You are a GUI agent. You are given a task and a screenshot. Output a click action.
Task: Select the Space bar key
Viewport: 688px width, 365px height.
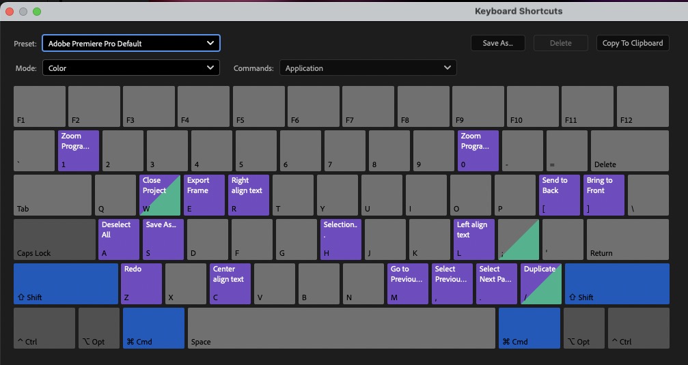coord(342,328)
